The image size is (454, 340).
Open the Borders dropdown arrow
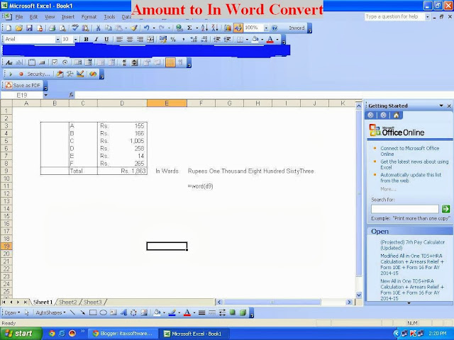247,40
